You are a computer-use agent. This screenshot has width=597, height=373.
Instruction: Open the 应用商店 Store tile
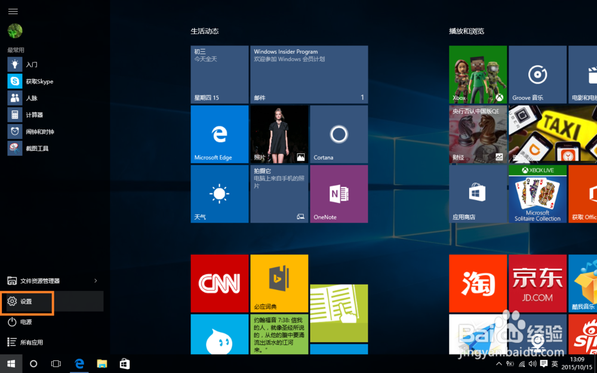(478, 194)
